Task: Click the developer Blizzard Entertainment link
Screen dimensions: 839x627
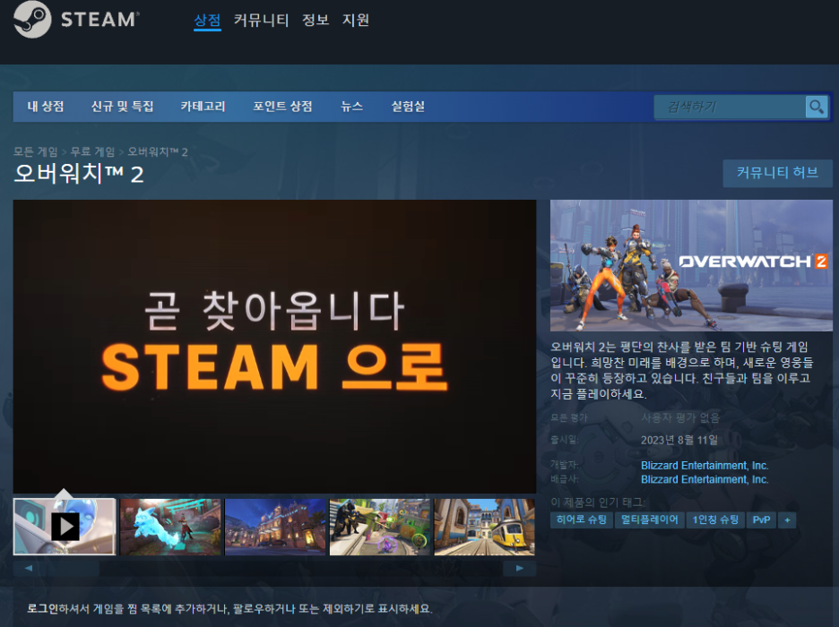Action: [x=705, y=466]
